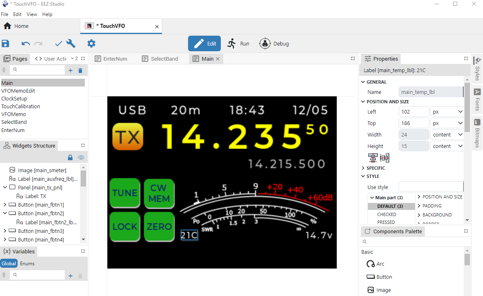Click the Run button
This screenshot has width=483, height=296.
pos(238,43)
